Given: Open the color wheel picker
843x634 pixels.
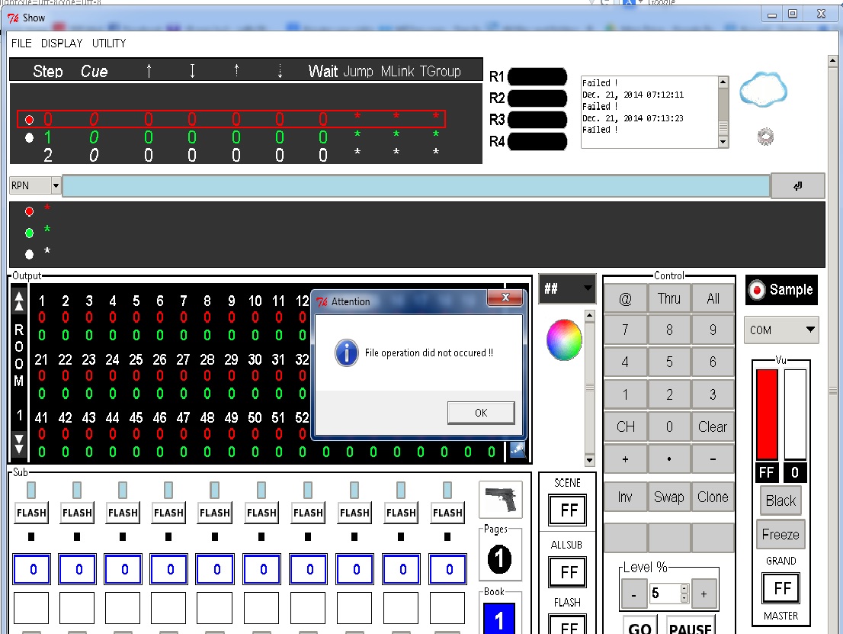Looking at the screenshot, I should point(564,340).
